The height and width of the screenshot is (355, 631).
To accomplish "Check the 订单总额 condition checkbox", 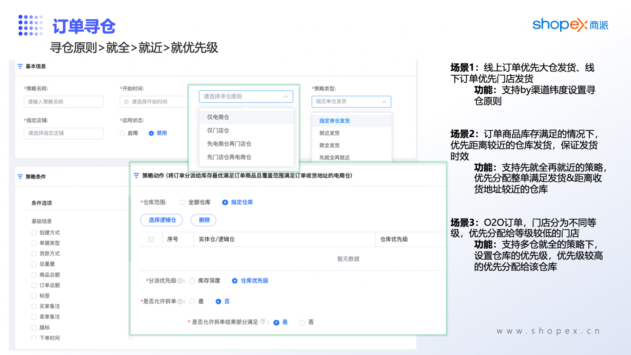I will pos(34,286).
